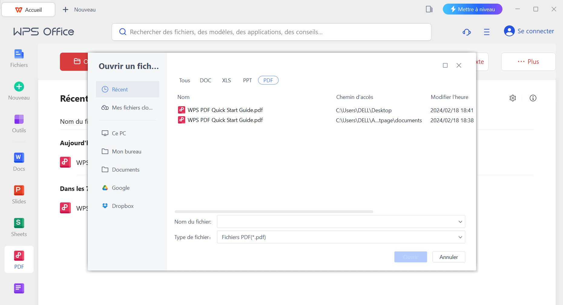The height and width of the screenshot is (305, 563).
Task: Switch to the Accueil tab
Action: pyautogui.click(x=28, y=10)
